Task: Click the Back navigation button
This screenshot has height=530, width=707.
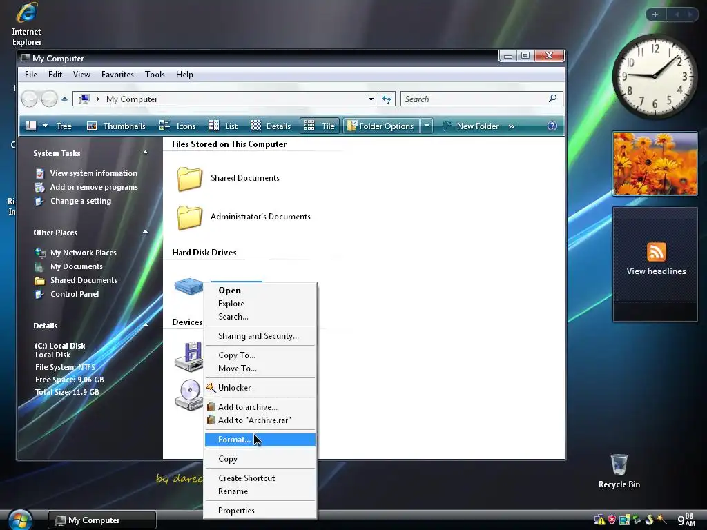Action: pyautogui.click(x=29, y=99)
